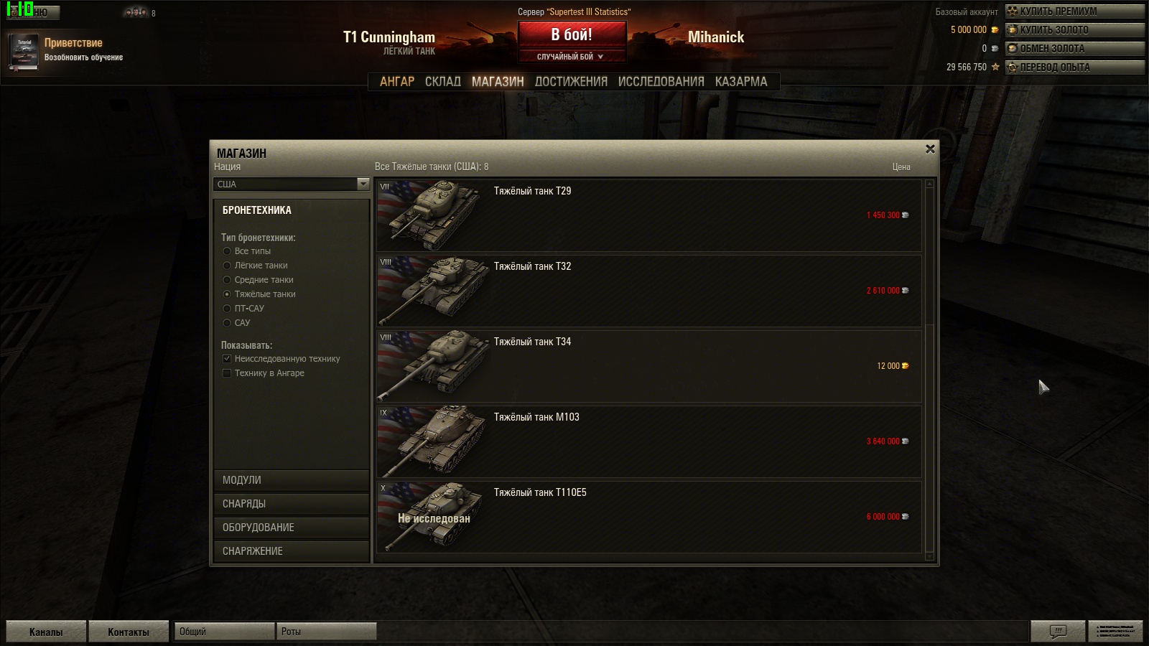Viewport: 1149px width, 646px height.
Task: Click the T110E5 tank picture marked Не исследован
Action: pyautogui.click(x=433, y=516)
